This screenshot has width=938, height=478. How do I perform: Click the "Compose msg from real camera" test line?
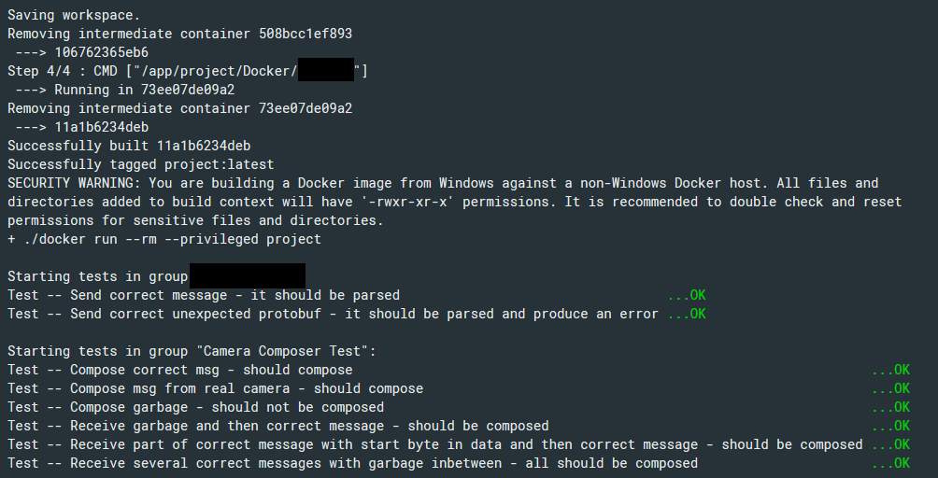215,388
